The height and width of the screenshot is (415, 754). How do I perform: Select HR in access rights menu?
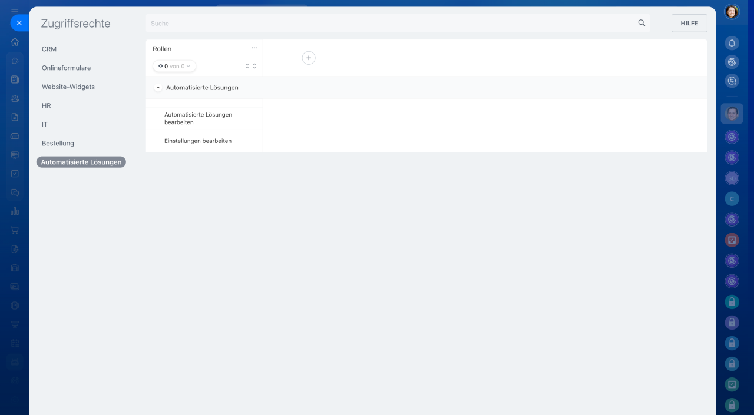47,105
